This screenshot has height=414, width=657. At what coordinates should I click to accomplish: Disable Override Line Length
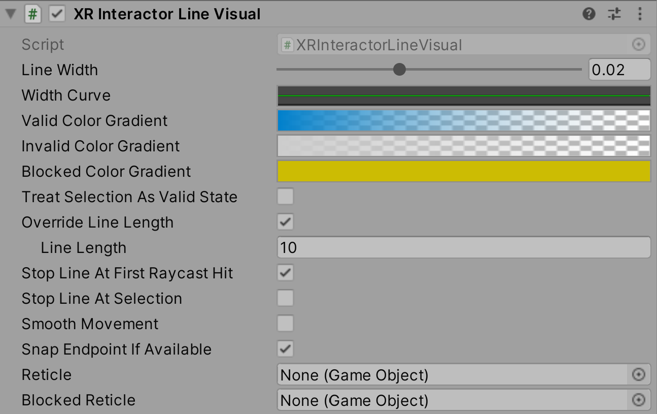[285, 222]
